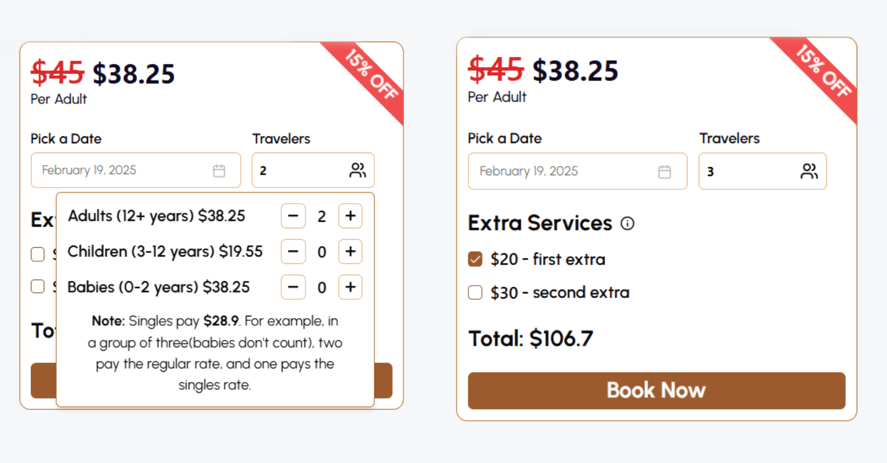Screen dimensions: 887x463
Task: Enable the $30 second extra checkbox
Action: click(475, 293)
